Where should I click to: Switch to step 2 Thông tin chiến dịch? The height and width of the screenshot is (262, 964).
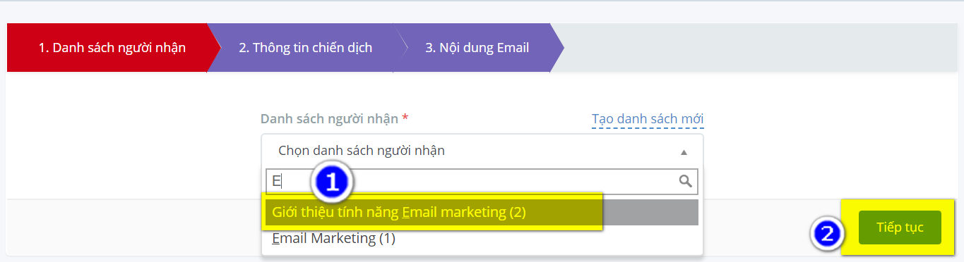click(x=305, y=48)
